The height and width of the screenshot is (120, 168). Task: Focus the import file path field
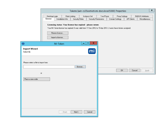coord(49,67)
